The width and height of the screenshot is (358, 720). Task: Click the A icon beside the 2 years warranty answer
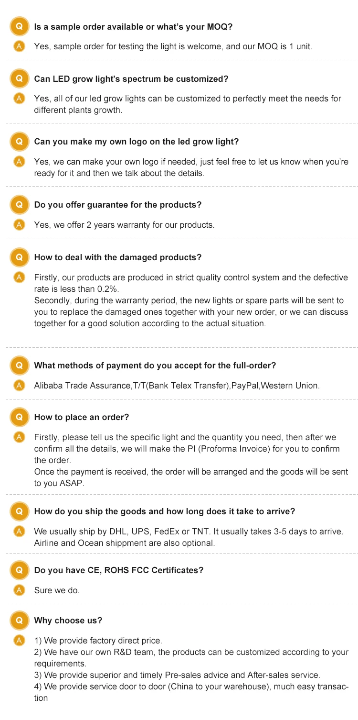tap(19, 224)
